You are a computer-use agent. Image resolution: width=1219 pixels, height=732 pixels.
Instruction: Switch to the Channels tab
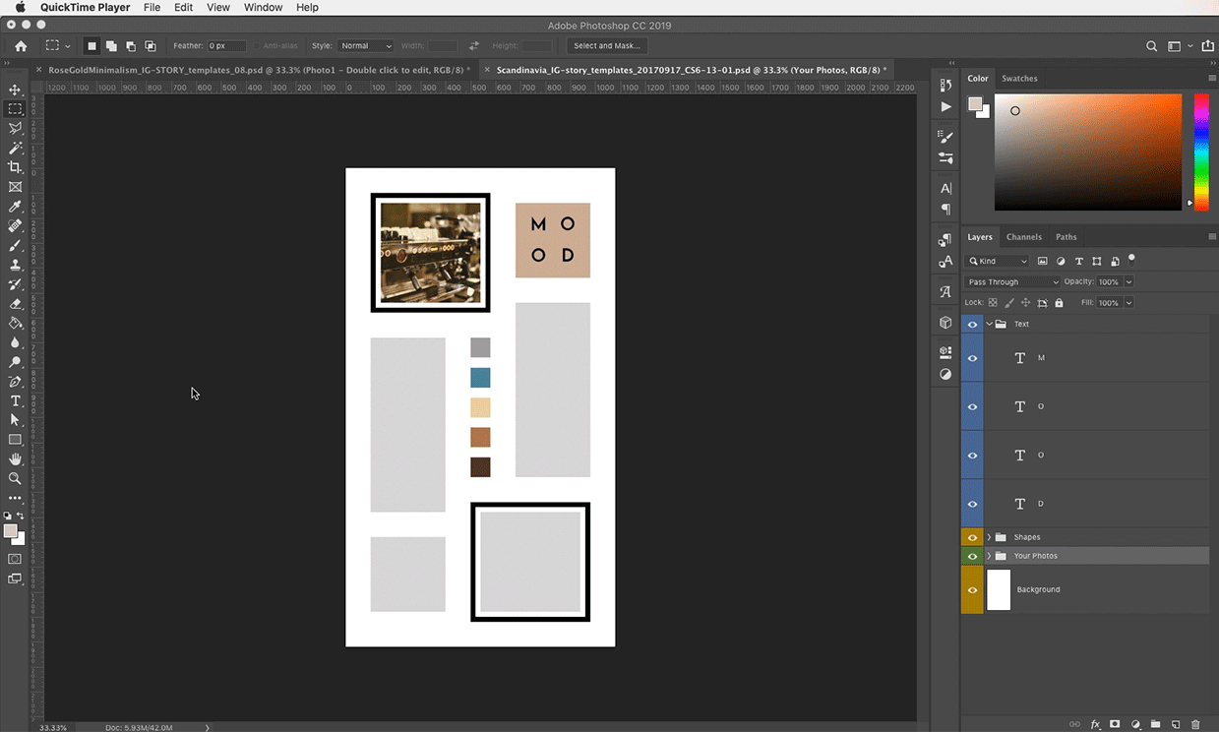click(1023, 237)
